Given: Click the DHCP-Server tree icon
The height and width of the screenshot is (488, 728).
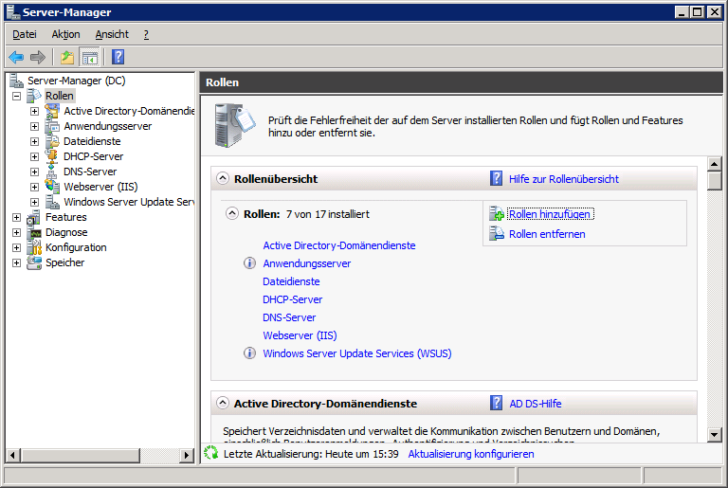Looking at the screenshot, I should [52, 156].
